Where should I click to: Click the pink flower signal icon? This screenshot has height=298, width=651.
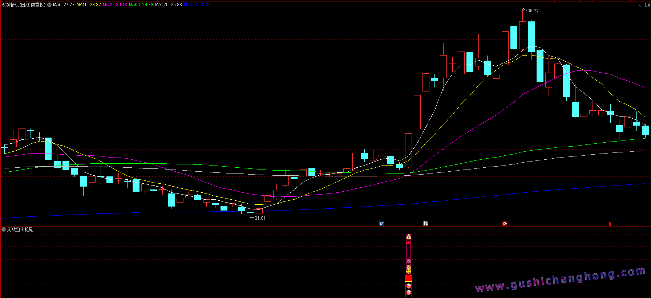pyautogui.click(x=408, y=261)
